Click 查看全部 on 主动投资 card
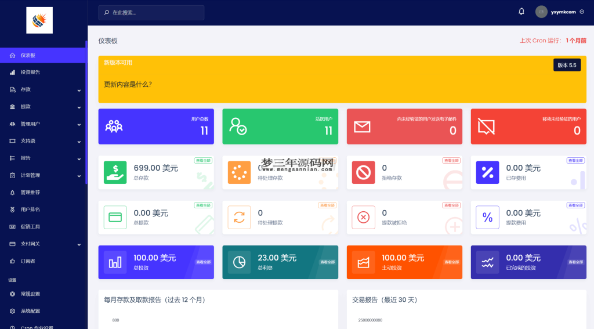Screen dimensions: 594x329 [x=451, y=262]
